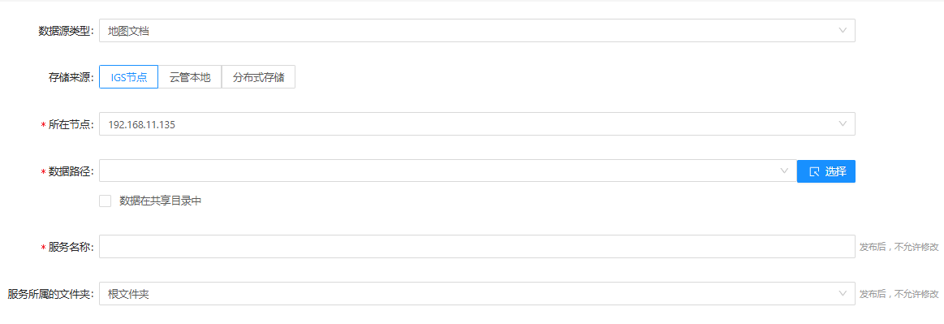Click the 数据在共享目录中 label text
This screenshot has height=324, width=944.
160,201
